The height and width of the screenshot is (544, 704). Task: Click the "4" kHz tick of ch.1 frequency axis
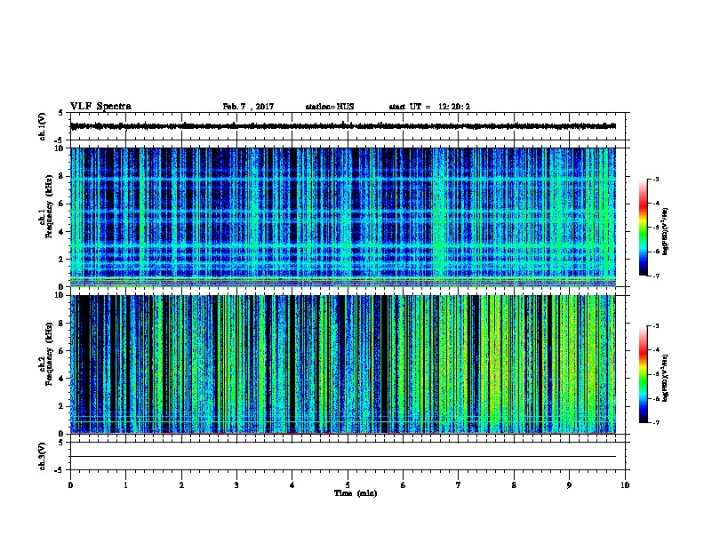(x=61, y=232)
